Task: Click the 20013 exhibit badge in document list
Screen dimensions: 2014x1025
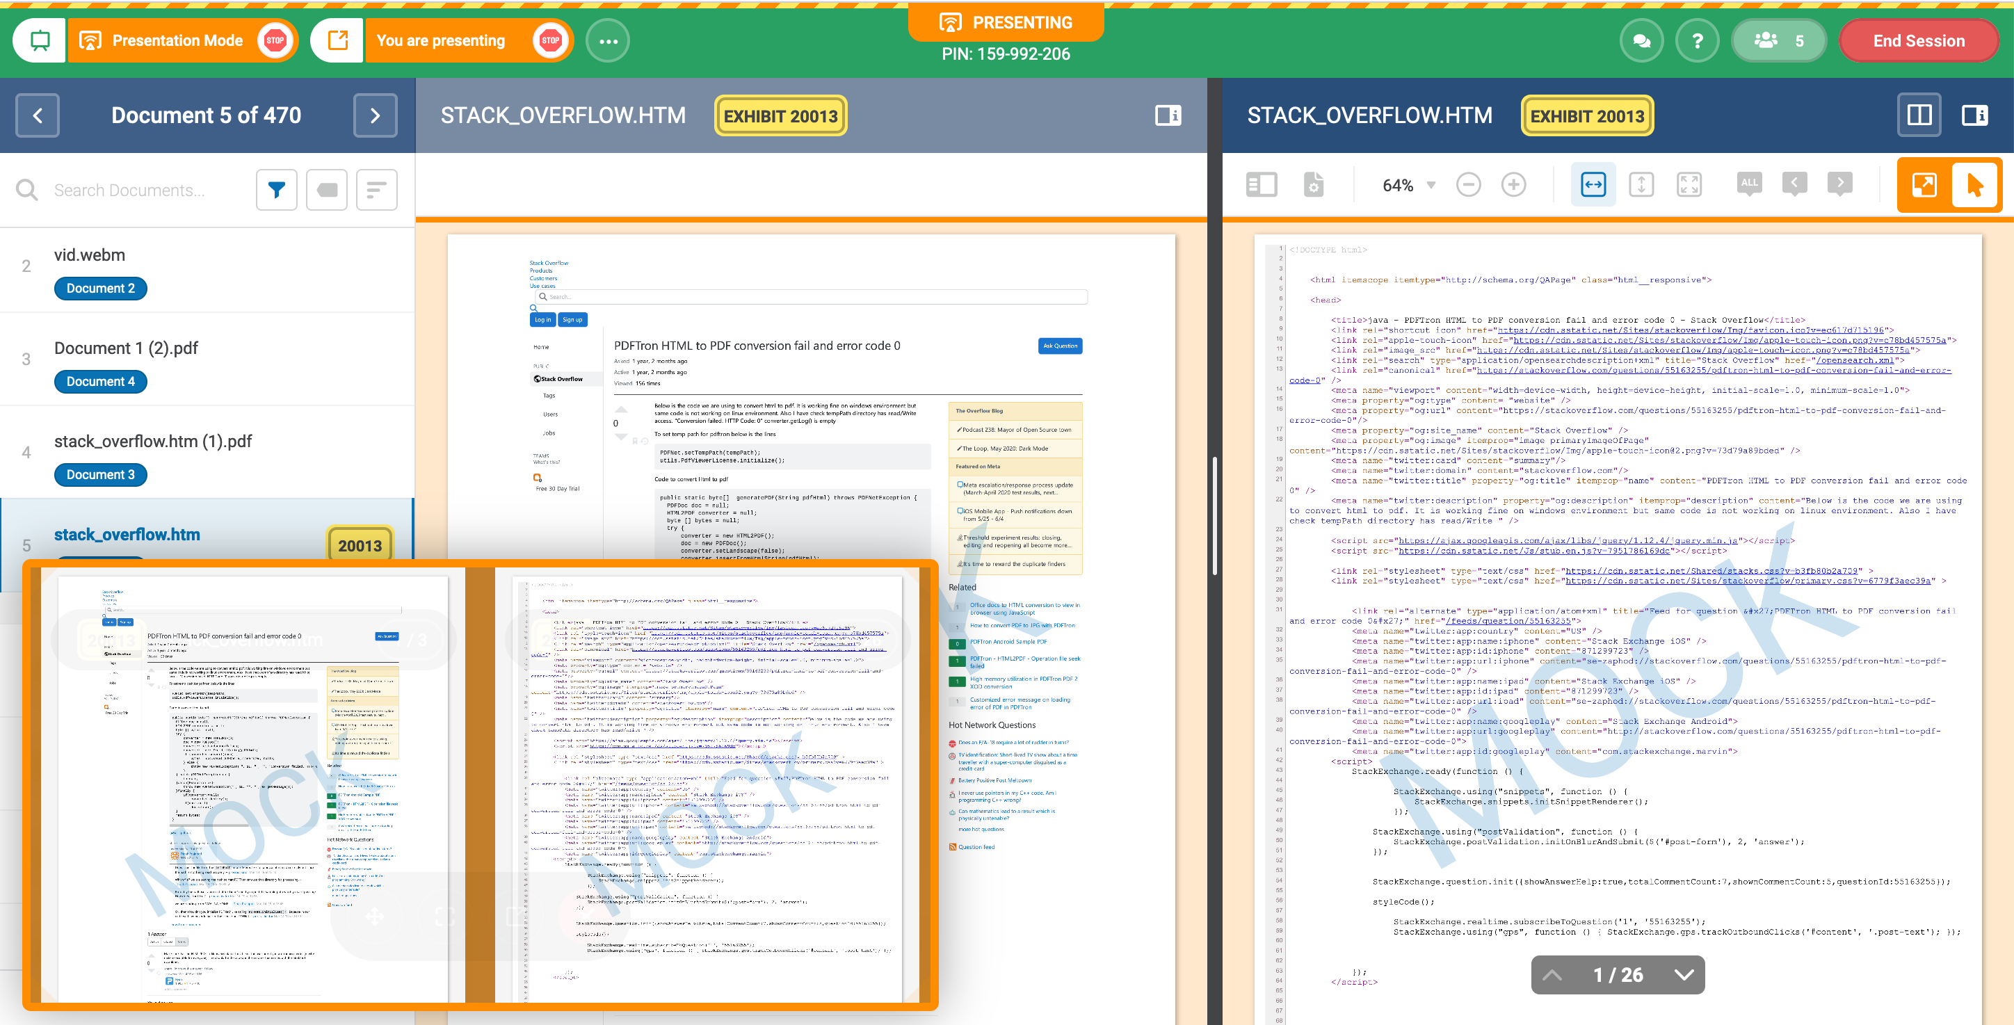Action: pyautogui.click(x=360, y=546)
